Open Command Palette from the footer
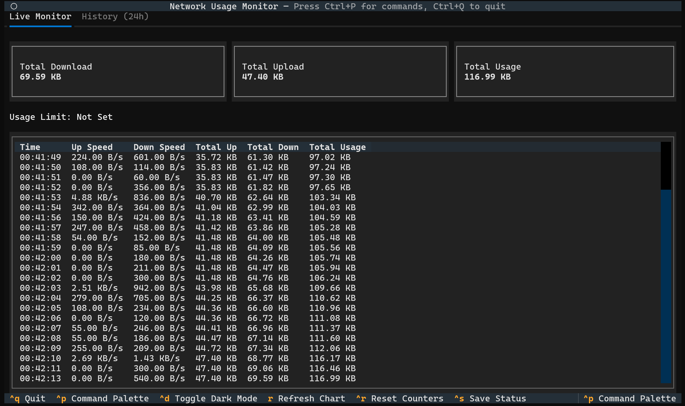This screenshot has width=685, height=406. click(103, 399)
